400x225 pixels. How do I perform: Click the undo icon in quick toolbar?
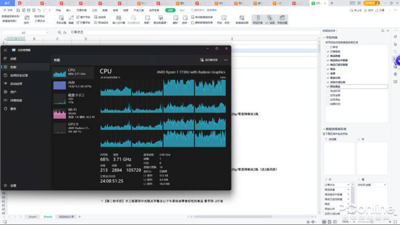[39, 10]
